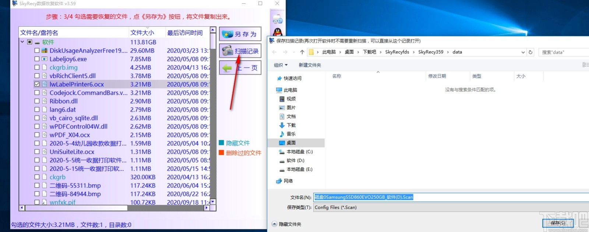Click the 文件名/盘符名 column header
This screenshot has height=232, width=589.
pos(74,33)
